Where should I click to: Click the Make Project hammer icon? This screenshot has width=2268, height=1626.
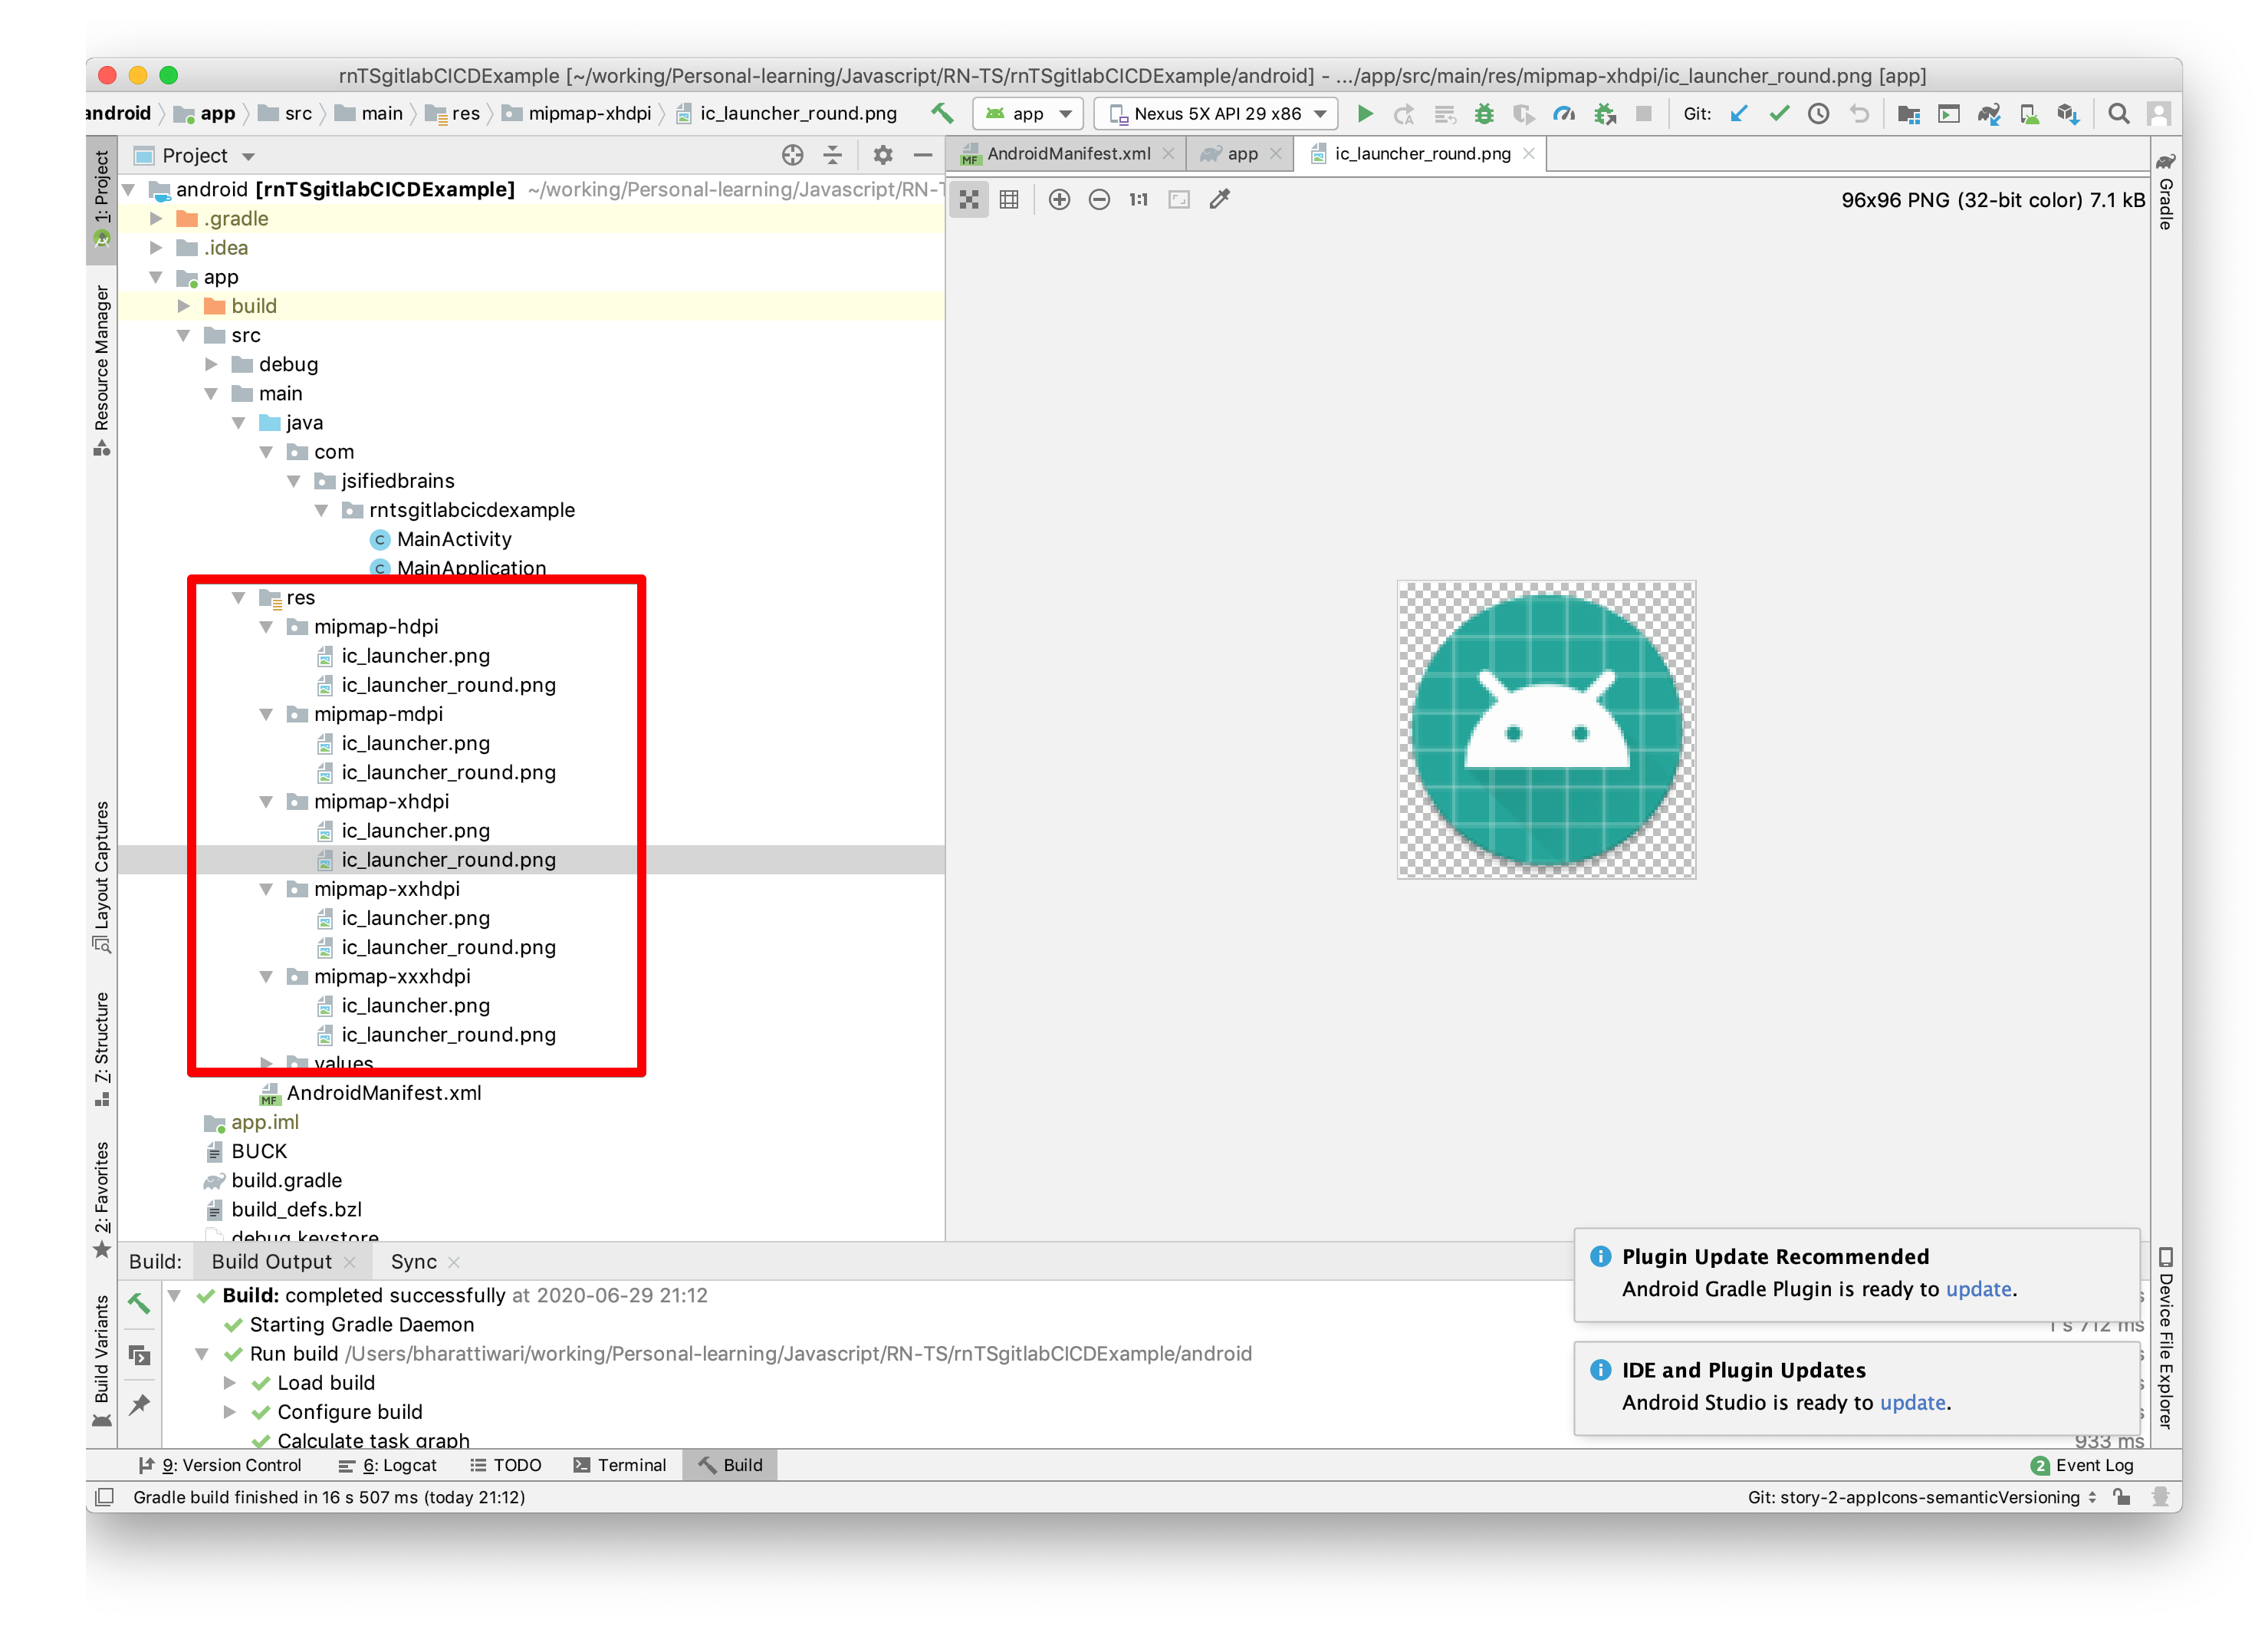942,113
